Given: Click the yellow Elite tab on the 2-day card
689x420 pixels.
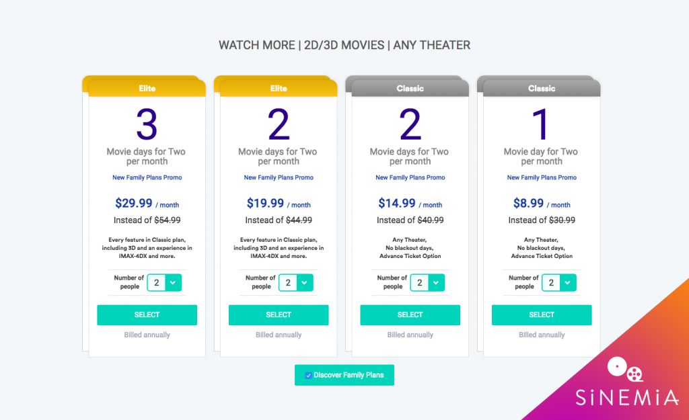Looking at the screenshot, I should pyautogui.click(x=279, y=88).
